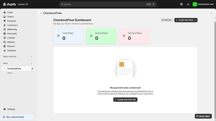Click the empty state document illustration
The image size is (216, 121).
pyautogui.click(x=125, y=69)
